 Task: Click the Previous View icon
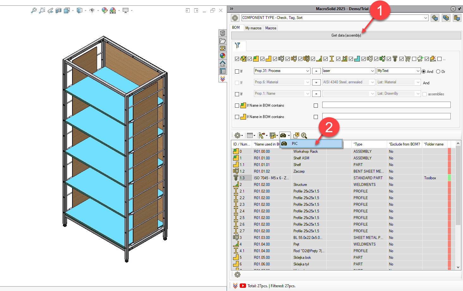(50, 10)
